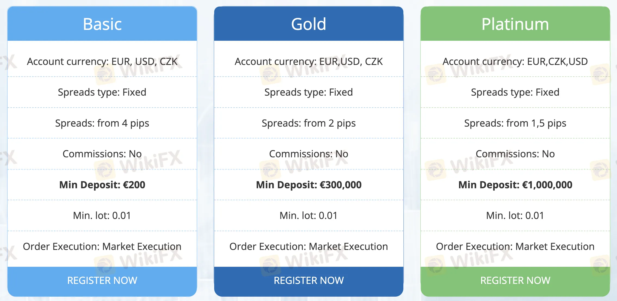
Task: Click REGISTER NOW under the Platinum plan
Action: coord(515,281)
